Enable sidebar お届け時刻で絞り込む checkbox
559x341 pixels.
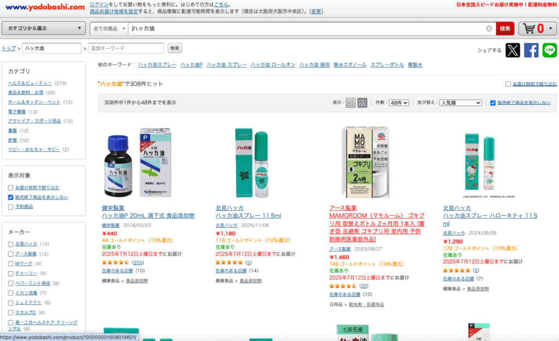(x=11, y=187)
